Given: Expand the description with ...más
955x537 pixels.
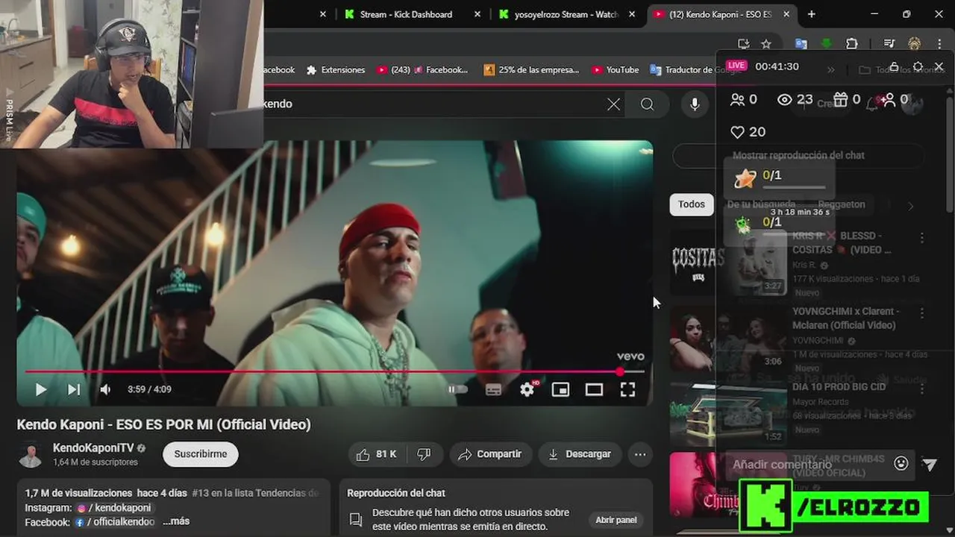Looking at the screenshot, I should 176,521.
